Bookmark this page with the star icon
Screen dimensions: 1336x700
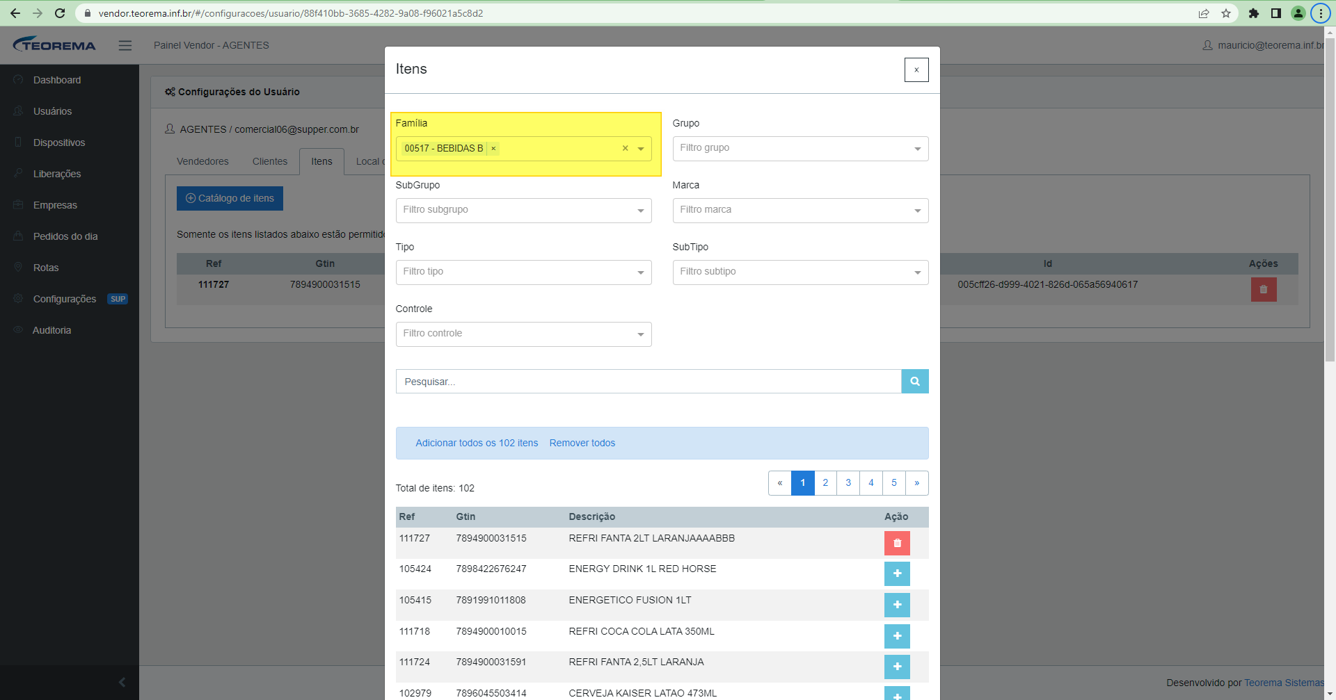(1226, 13)
